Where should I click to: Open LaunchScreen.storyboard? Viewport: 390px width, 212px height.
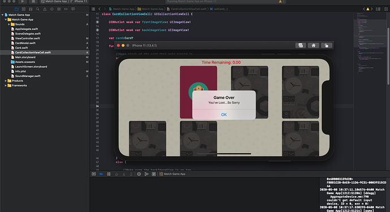31,67
